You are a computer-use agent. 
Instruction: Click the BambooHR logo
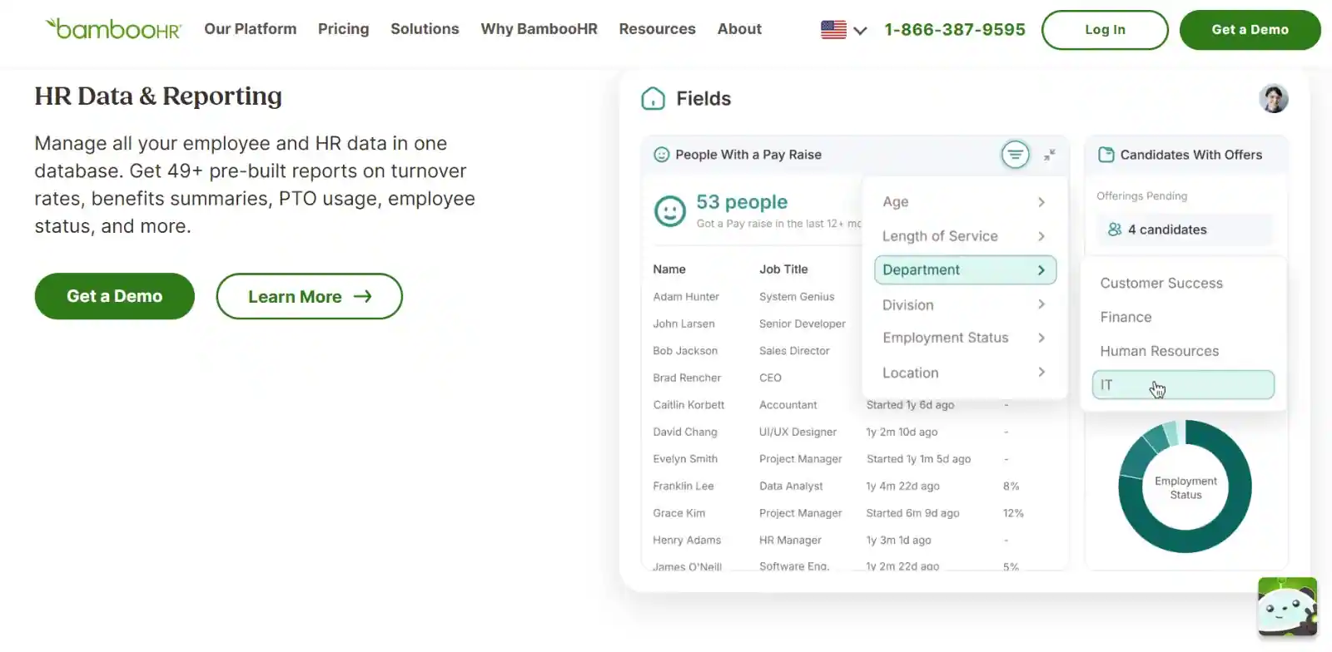coord(113,29)
